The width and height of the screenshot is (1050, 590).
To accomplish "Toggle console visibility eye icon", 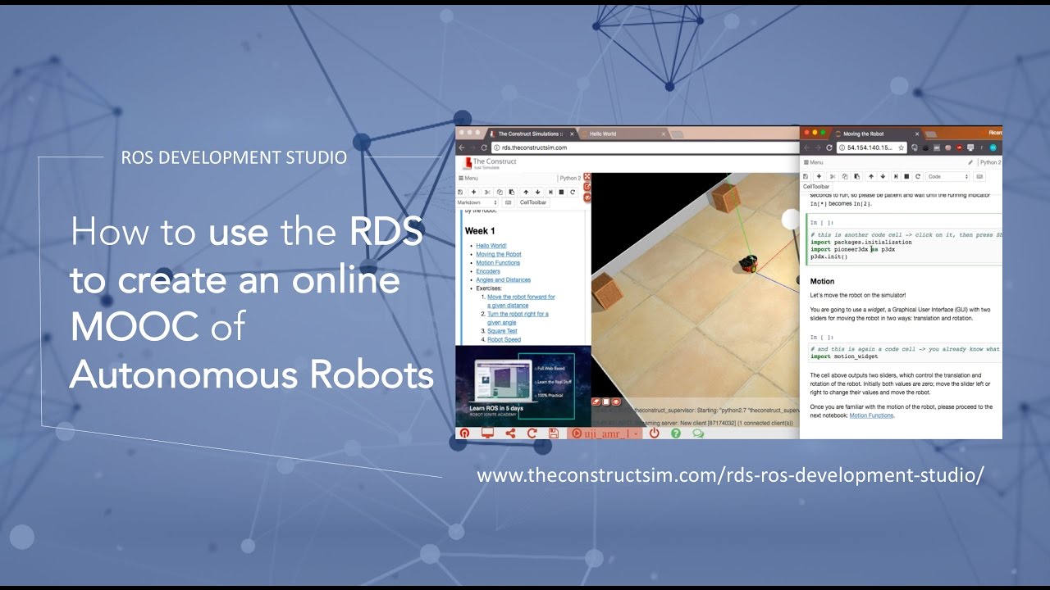I will click(616, 402).
